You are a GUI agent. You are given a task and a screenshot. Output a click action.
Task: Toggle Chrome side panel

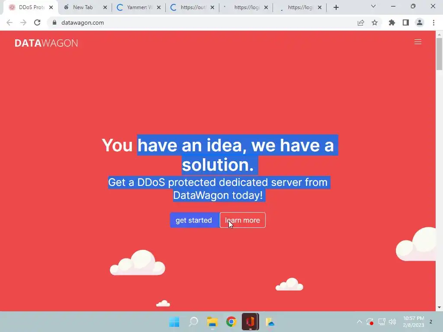(x=406, y=22)
